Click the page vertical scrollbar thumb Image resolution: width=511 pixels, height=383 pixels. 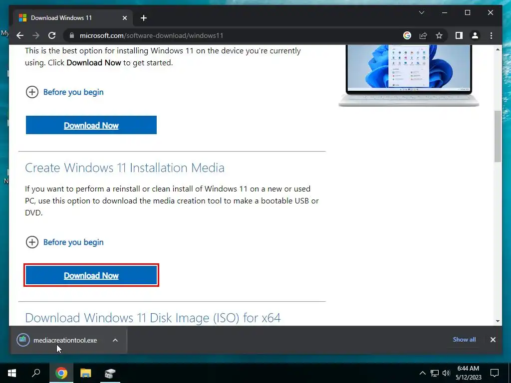tap(498, 136)
